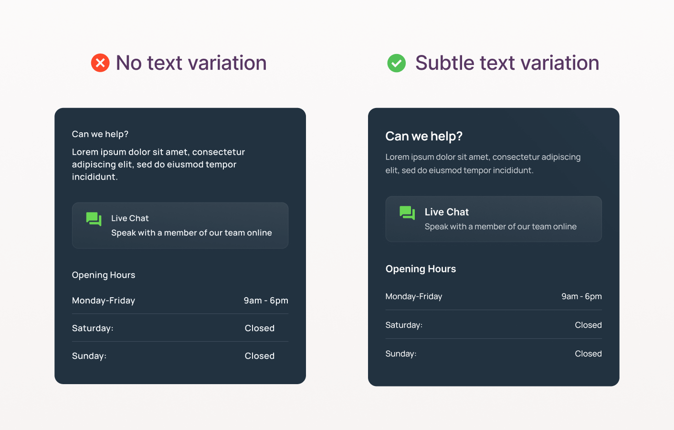
Task: Click the bold 'Opening Hours' heading
Action: pyautogui.click(x=421, y=269)
